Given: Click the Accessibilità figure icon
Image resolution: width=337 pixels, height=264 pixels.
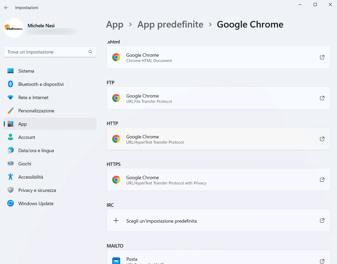Looking at the screenshot, I should click(11, 177).
